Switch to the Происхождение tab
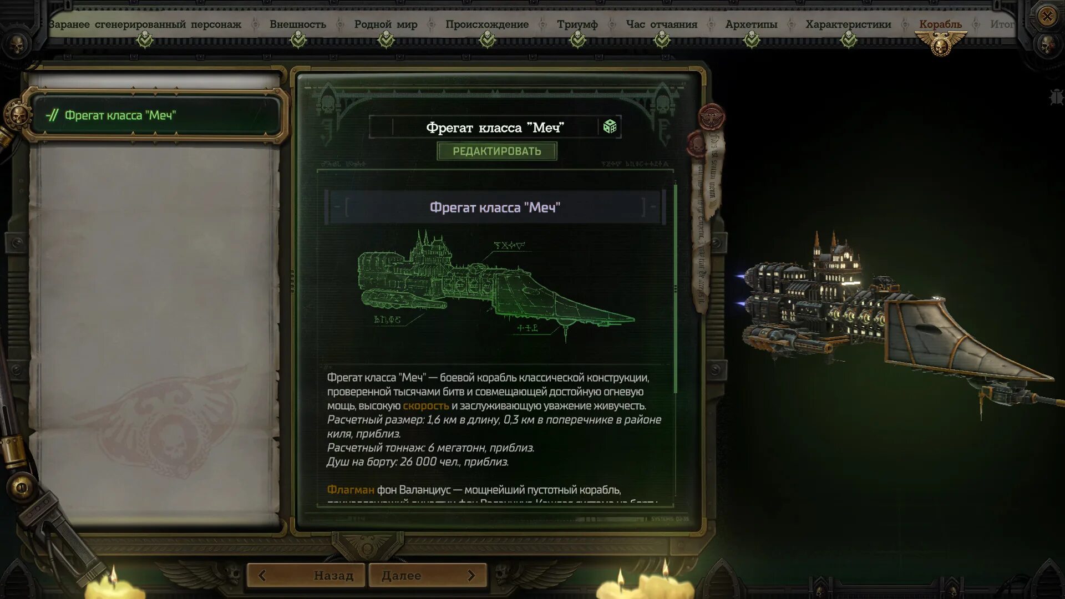The height and width of the screenshot is (599, 1065). (x=487, y=24)
